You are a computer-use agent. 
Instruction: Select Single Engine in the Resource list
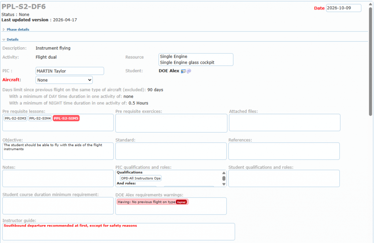point(173,56)
